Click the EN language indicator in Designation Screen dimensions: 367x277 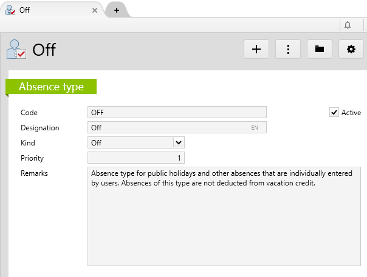point(255,128)
